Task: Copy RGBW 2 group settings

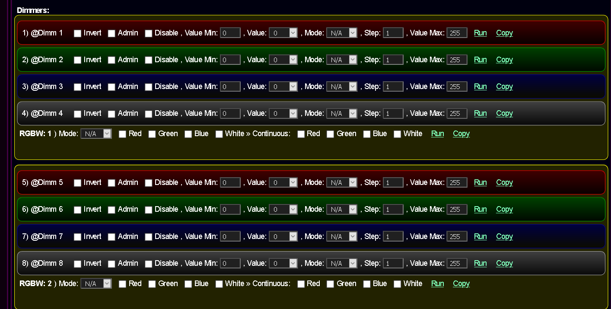Action: point(461,284)
